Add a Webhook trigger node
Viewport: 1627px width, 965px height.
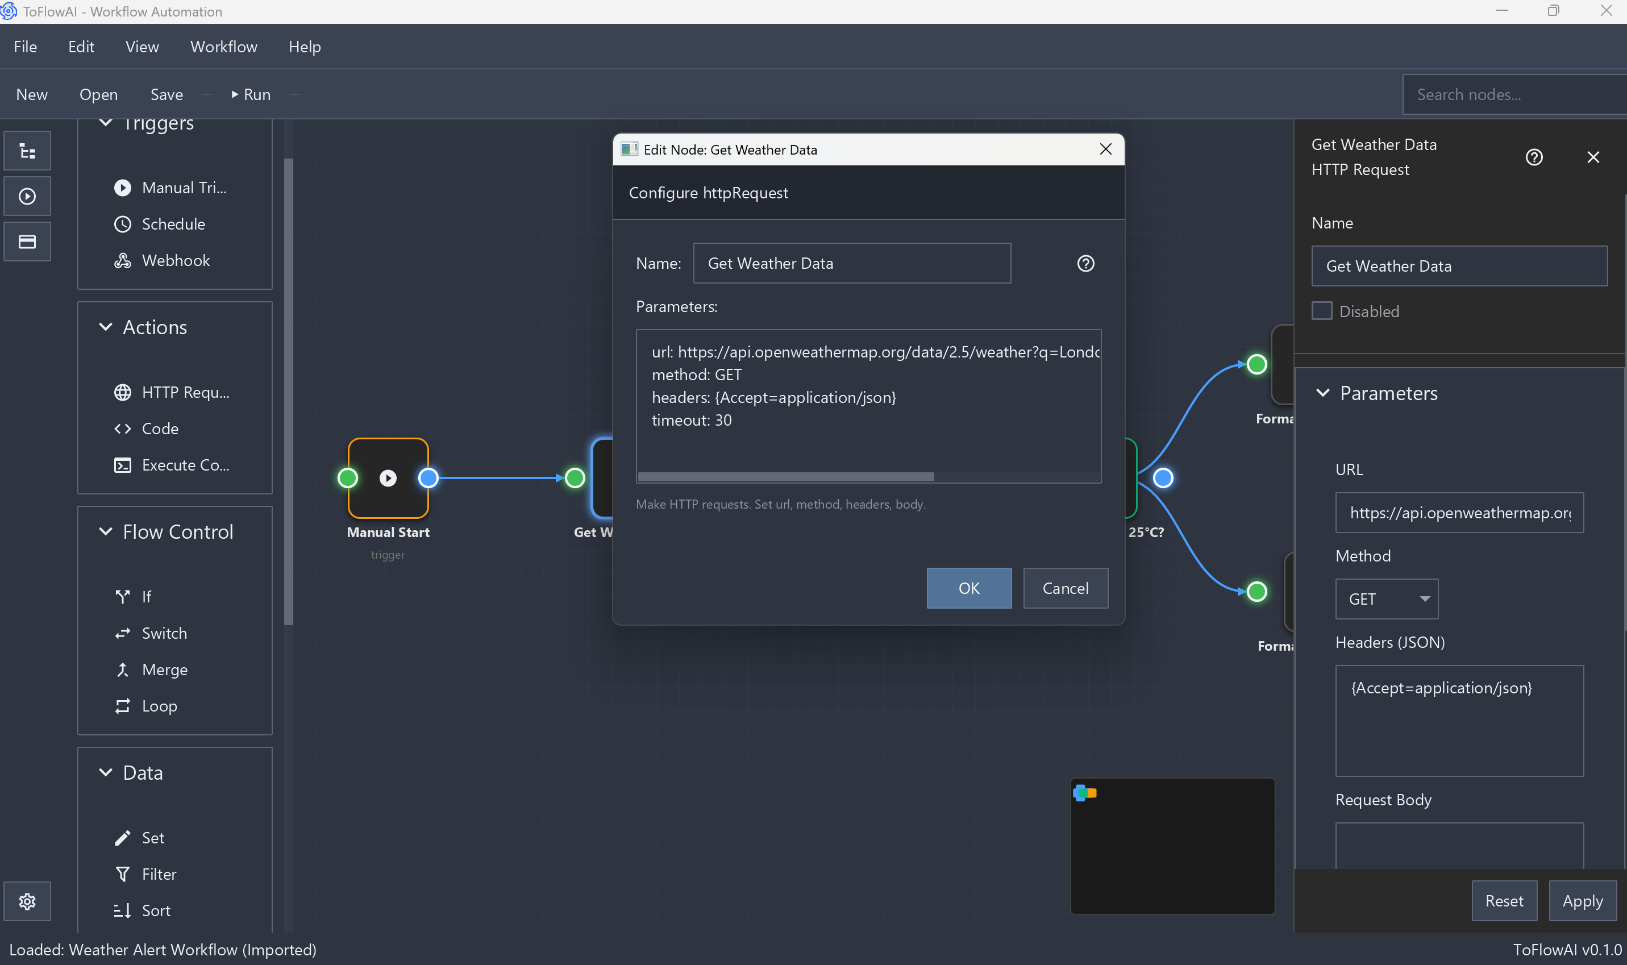(176, 260)
